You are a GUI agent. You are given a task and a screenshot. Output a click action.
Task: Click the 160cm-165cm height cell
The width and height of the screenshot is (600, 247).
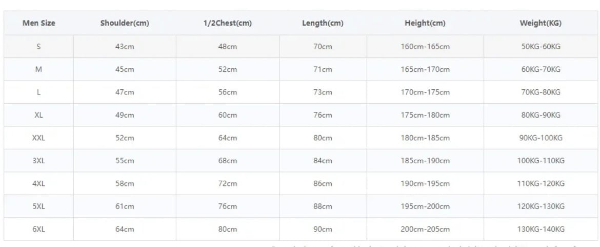[x=425, y=47]
